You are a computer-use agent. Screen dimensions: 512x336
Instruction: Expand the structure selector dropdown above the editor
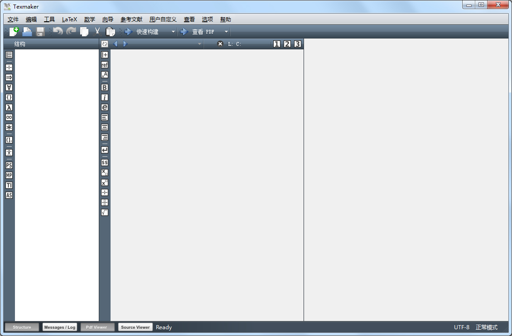199,44
